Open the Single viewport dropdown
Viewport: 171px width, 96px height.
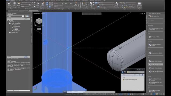[103, 7]
